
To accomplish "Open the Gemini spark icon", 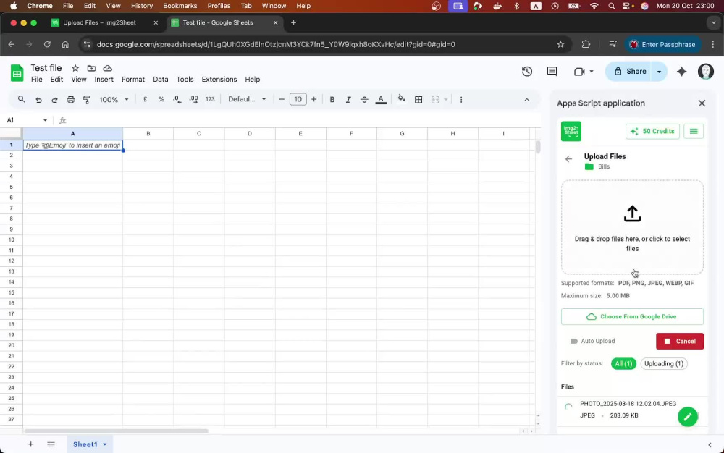I will 681,72.
